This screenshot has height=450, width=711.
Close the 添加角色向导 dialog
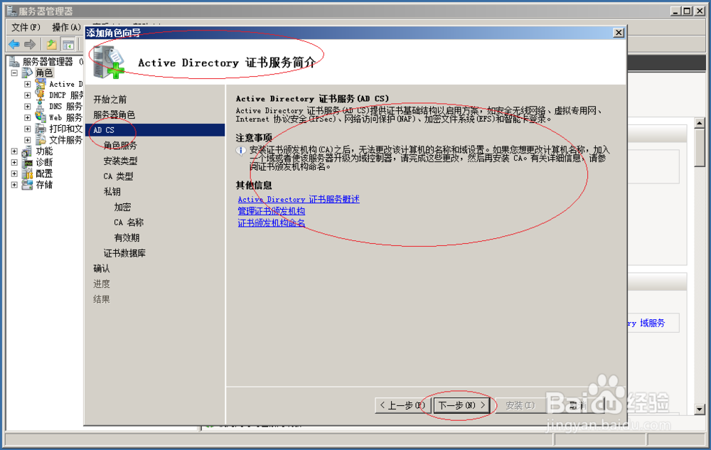point(619,33)
